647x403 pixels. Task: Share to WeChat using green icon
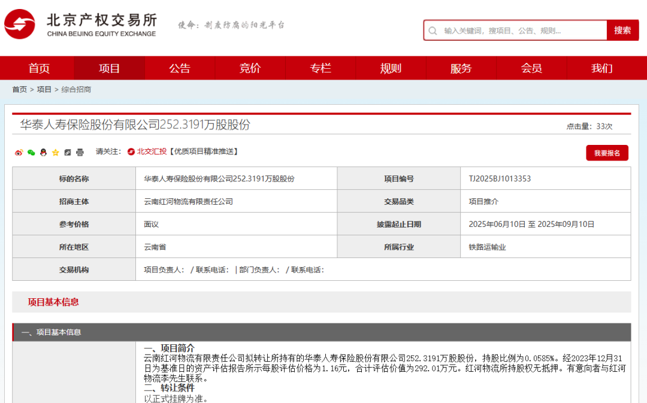coord(31,152)
